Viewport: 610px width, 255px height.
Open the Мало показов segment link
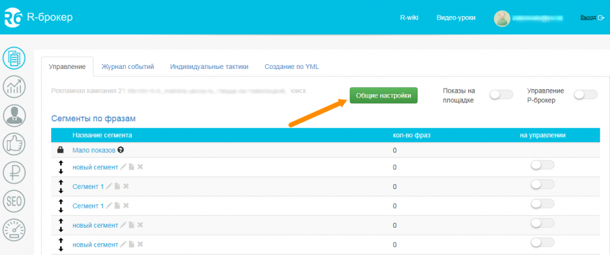coord(94,150)
